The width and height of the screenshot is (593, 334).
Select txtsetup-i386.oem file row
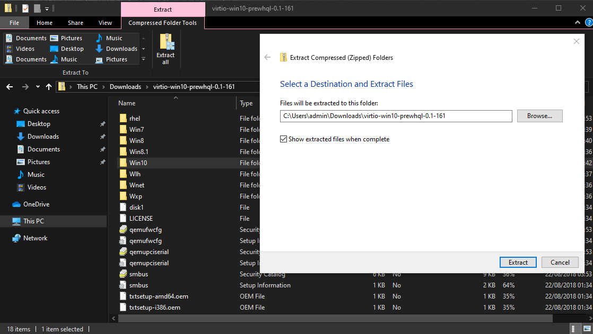pyautogui.click(x=150, y=308)
